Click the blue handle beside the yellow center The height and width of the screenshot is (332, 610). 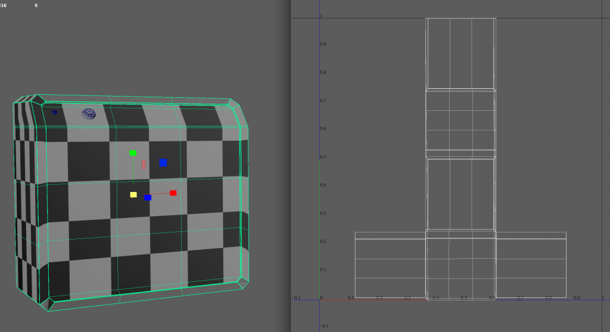point(148,197)
